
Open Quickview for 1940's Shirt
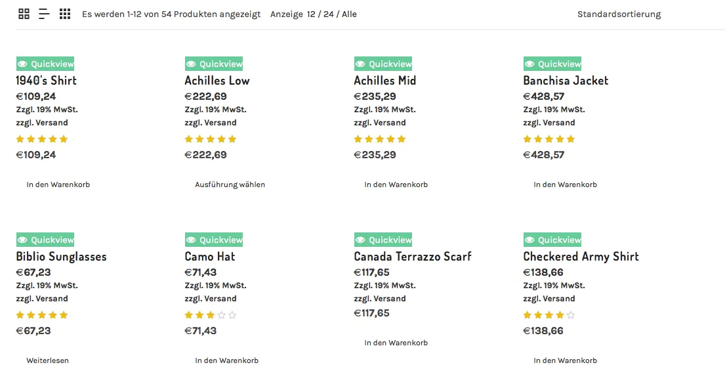pos(45,64)
